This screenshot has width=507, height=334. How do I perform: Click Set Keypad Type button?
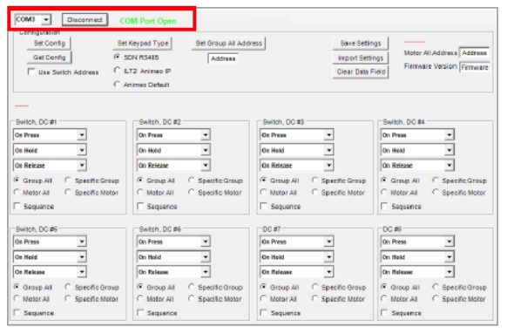point(143,43)
